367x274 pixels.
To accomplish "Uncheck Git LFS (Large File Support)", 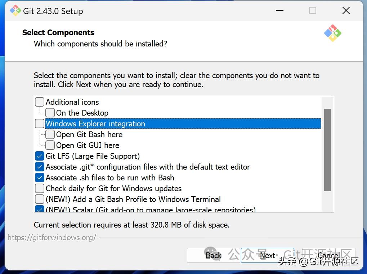I will [x=40, y=156].
